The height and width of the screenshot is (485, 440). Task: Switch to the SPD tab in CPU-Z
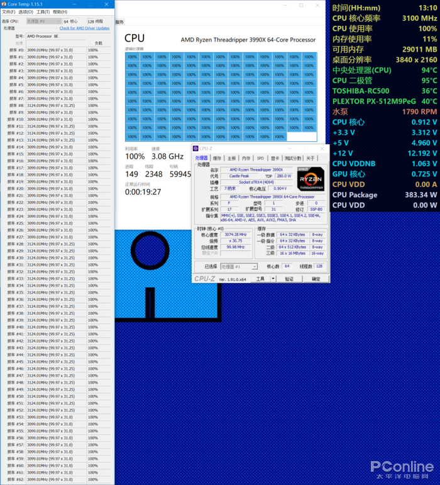pos(261,158)
